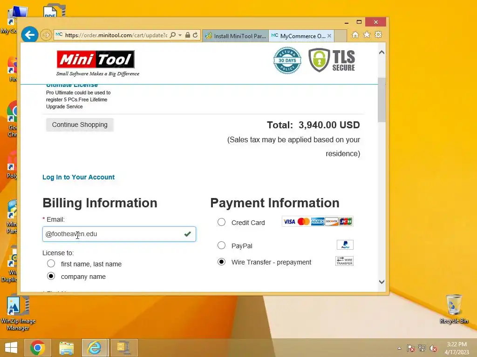Click the Total: 3,940.00 USD text
477x357 pixels.
pyautogui.click(x=313, y=125)
